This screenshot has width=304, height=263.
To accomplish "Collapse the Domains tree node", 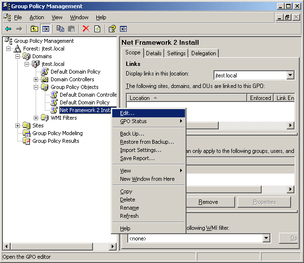I will [x=17, y=56].
